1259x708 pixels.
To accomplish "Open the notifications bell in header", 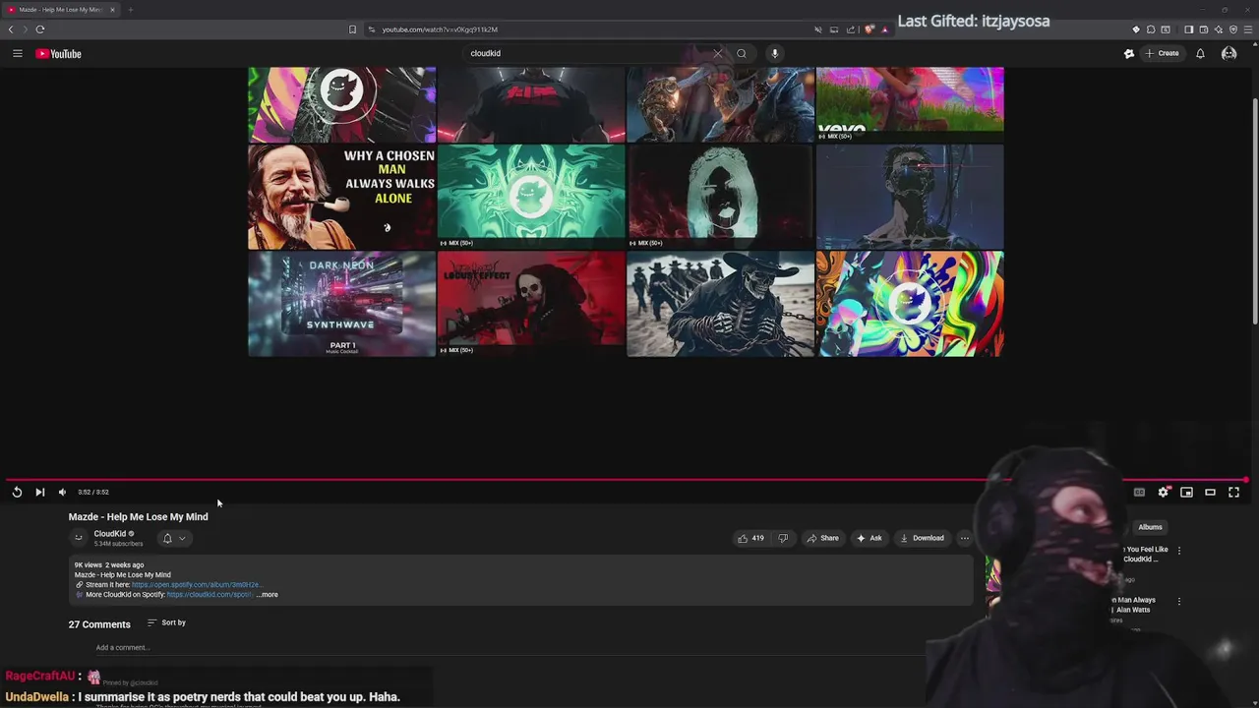I will pyautogui.click(x=1200, y=53).
